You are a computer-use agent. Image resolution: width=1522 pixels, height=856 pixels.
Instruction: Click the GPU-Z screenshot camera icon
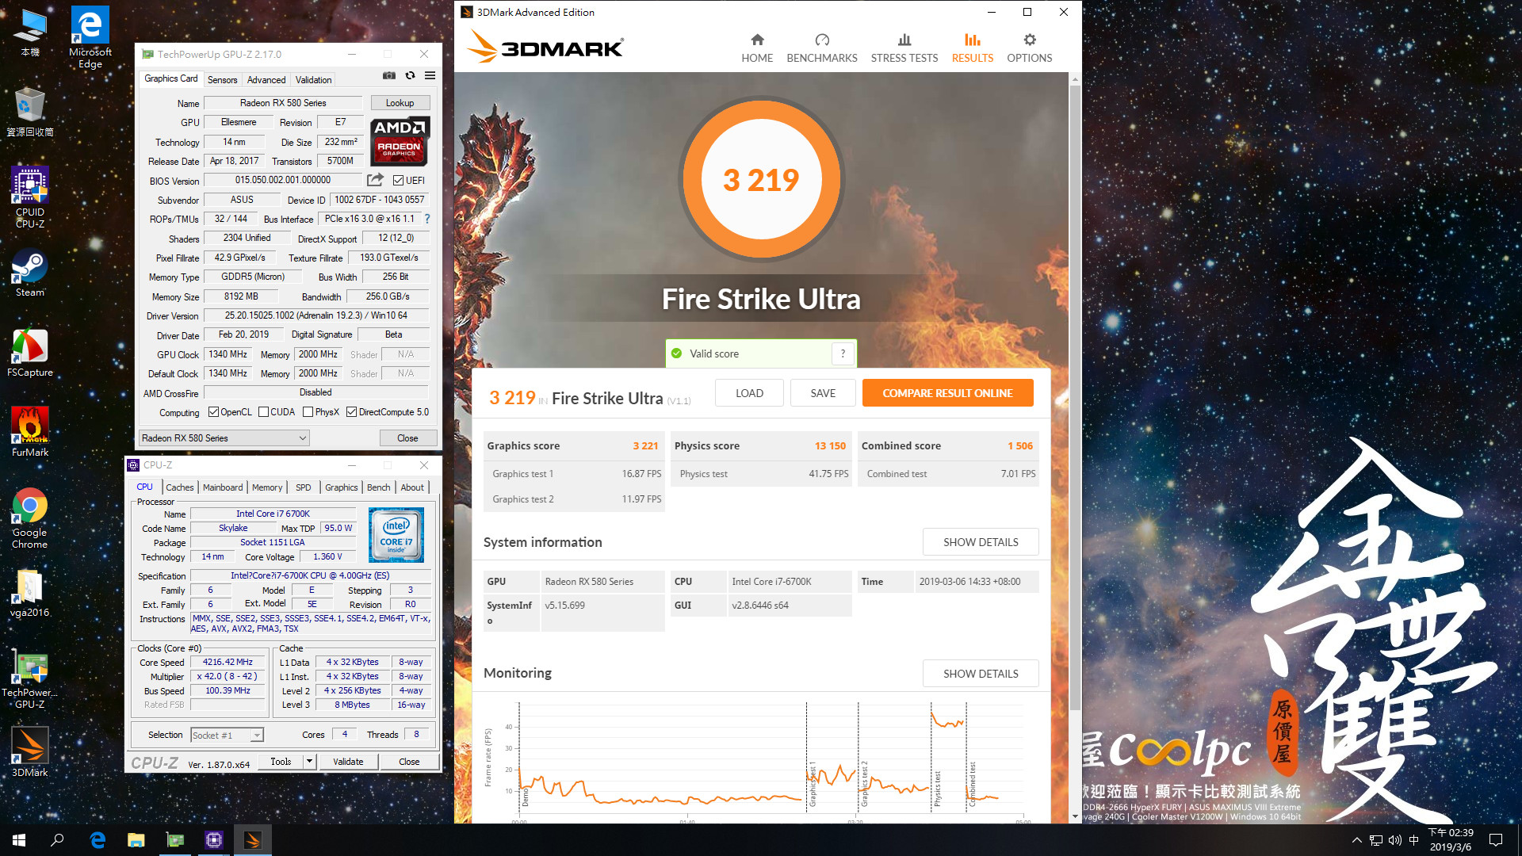[x=389, y=75]
